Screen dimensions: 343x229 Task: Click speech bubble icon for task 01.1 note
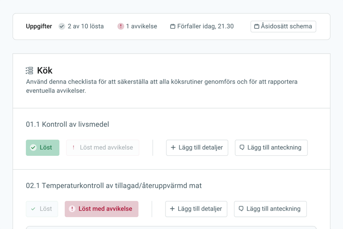pos(242,148)
